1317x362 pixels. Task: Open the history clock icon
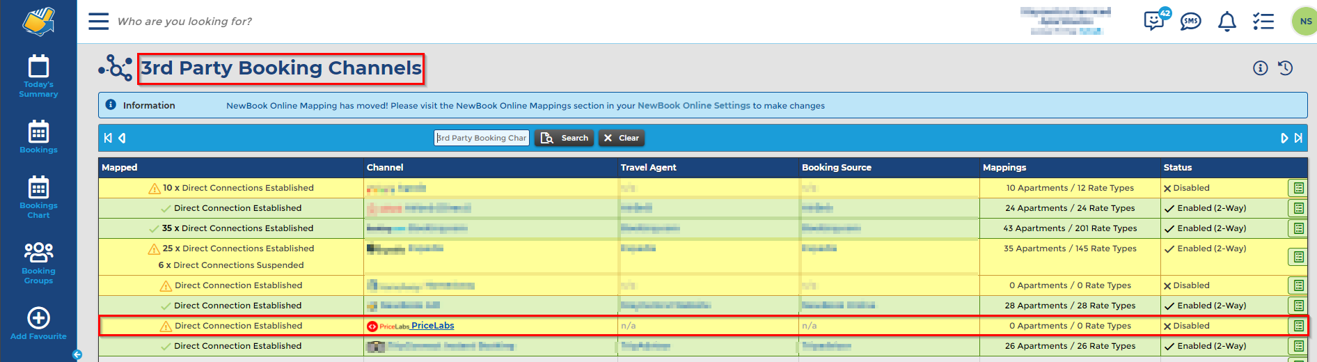pyautogui.click(x=1286, y=68)
